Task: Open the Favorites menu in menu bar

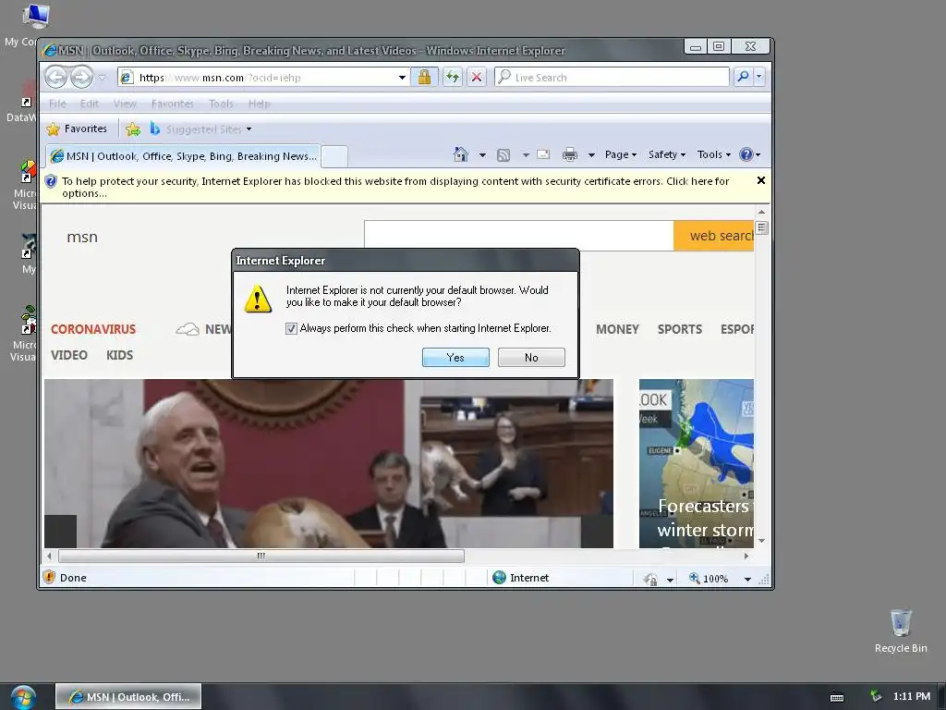Action: click(x=173, y=104)
